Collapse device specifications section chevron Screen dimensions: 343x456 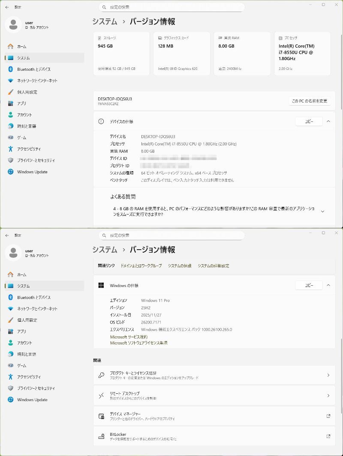click(328, 121)
